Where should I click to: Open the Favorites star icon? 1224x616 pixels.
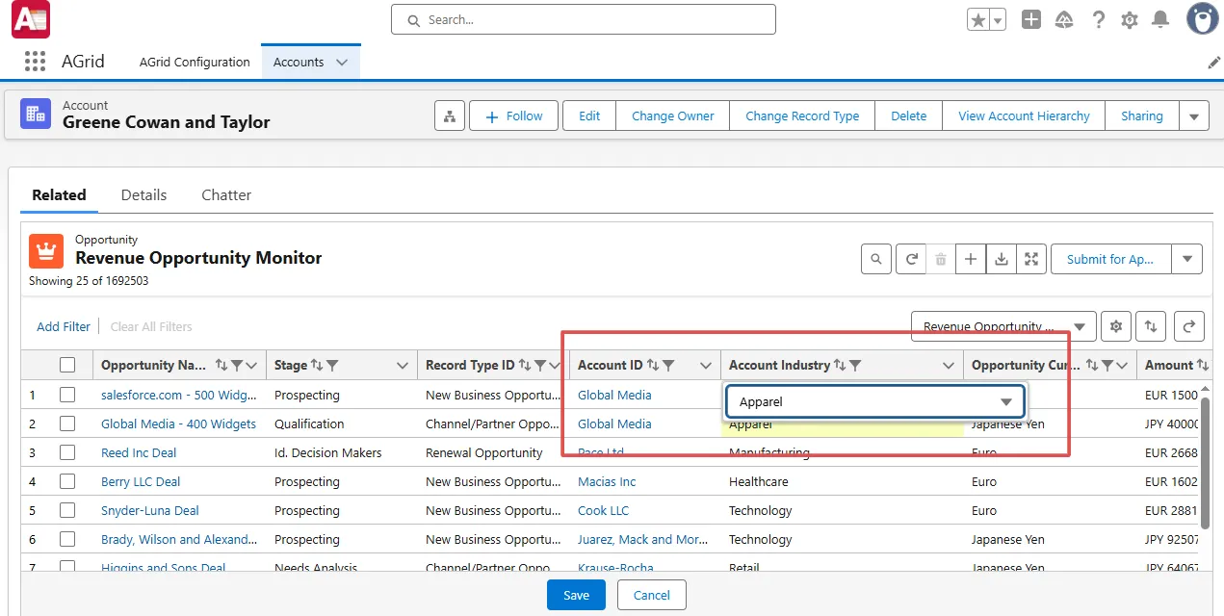[978, 20]
